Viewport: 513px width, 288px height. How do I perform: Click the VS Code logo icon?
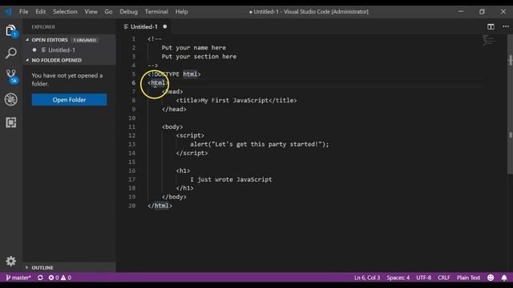pos(8,12)
